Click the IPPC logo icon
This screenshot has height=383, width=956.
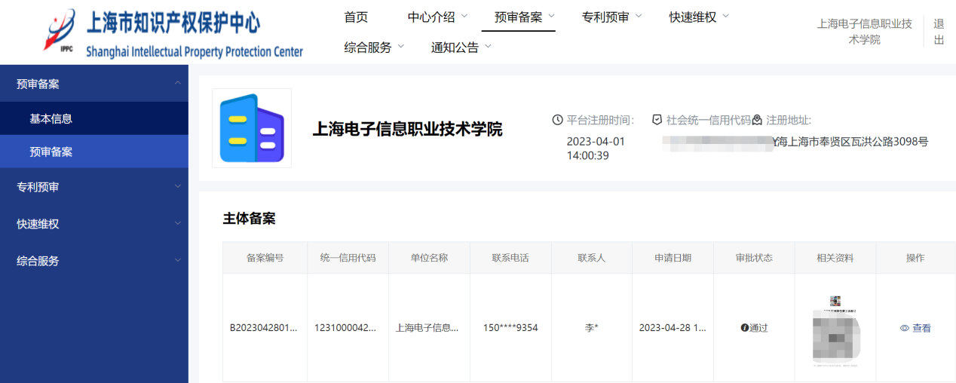pos(60,31)
